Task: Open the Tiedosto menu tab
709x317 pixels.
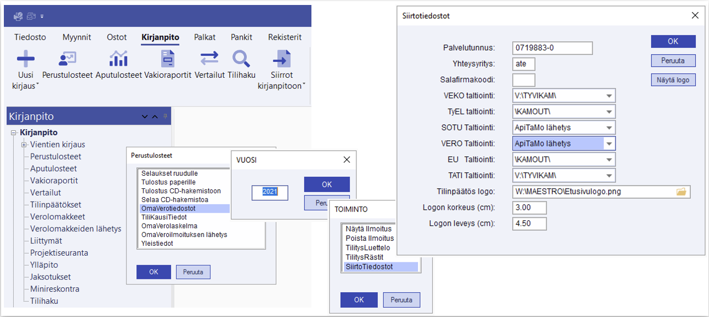Action: tap(29, 37)
